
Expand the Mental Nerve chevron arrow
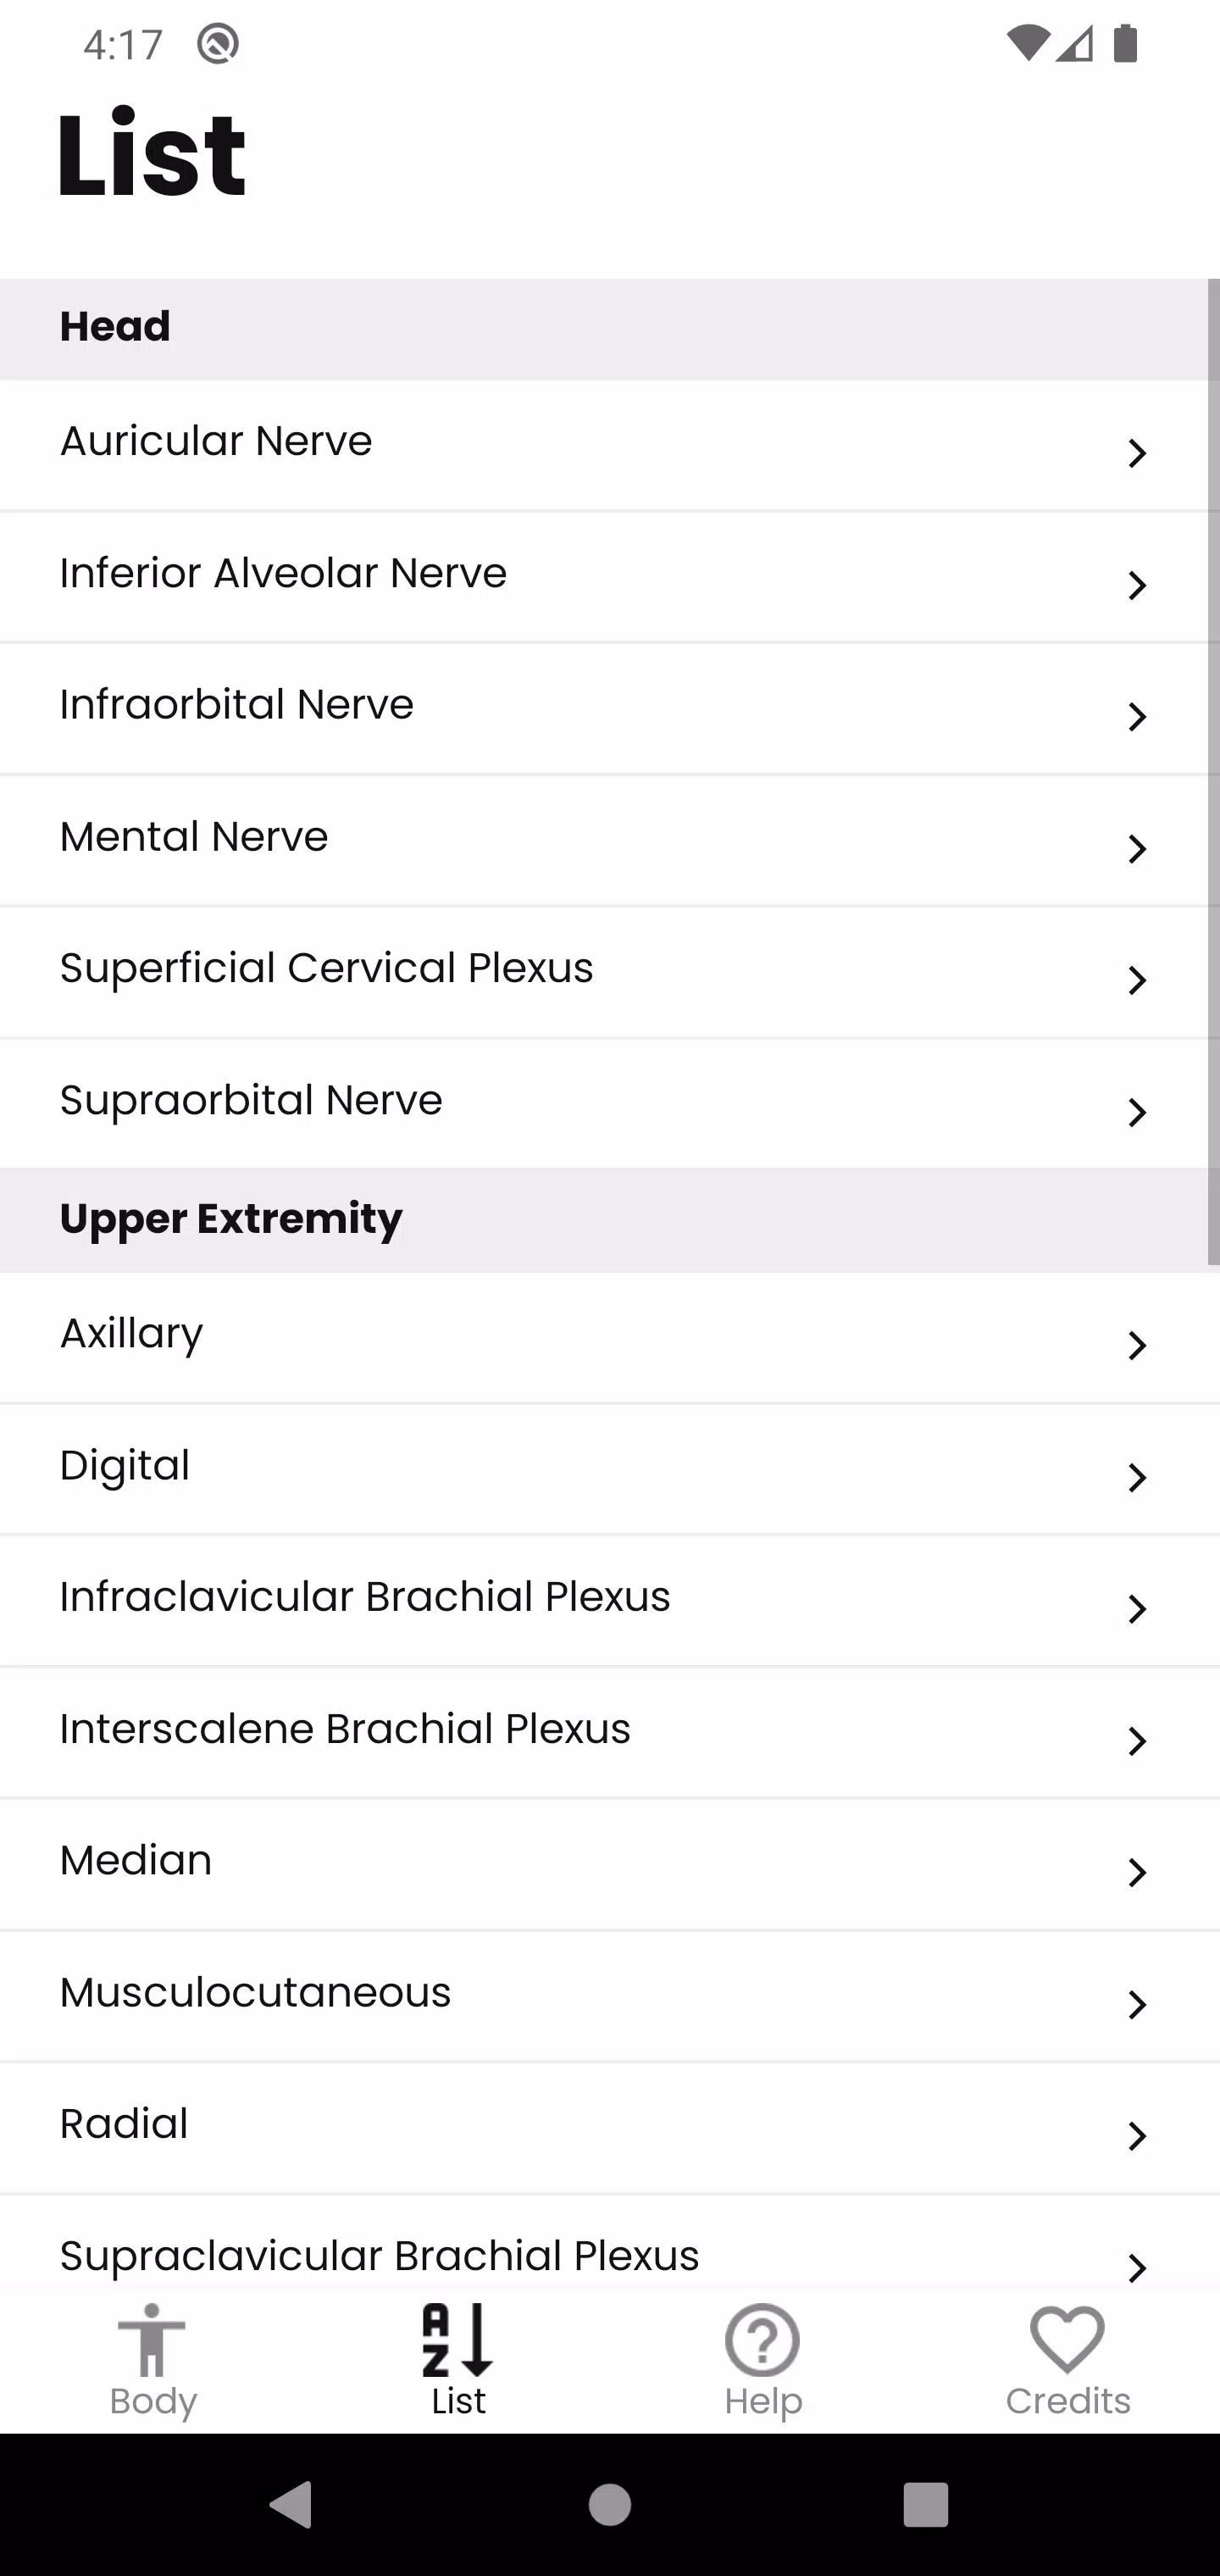pos(1137,849)
